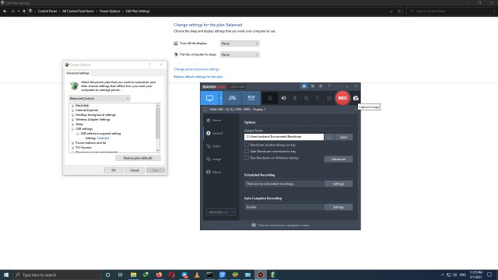This screenshot has width=498, height=280.
Task: Switch to Bandicam game recording mode
Action: 232,98
